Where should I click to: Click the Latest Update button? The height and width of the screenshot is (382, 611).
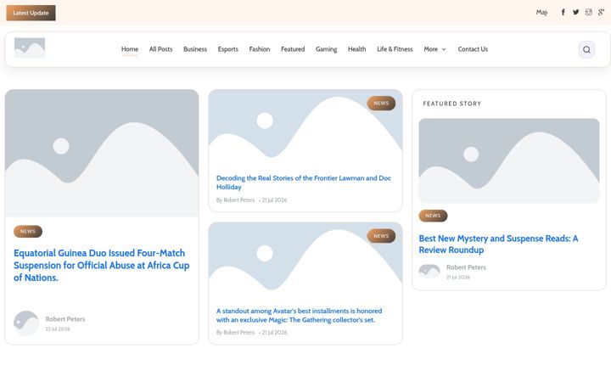click(x=31, y=13)
